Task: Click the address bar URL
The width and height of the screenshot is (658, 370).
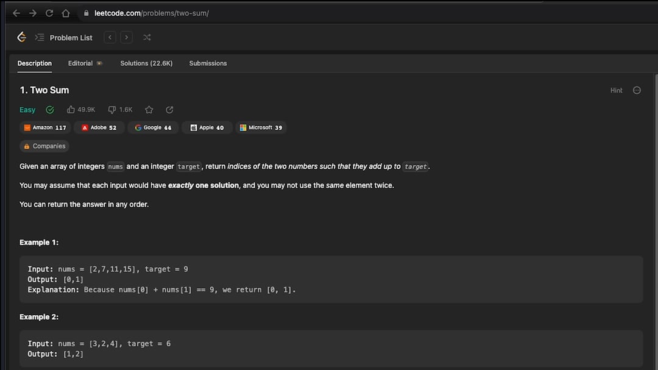Action: [152, 13]
